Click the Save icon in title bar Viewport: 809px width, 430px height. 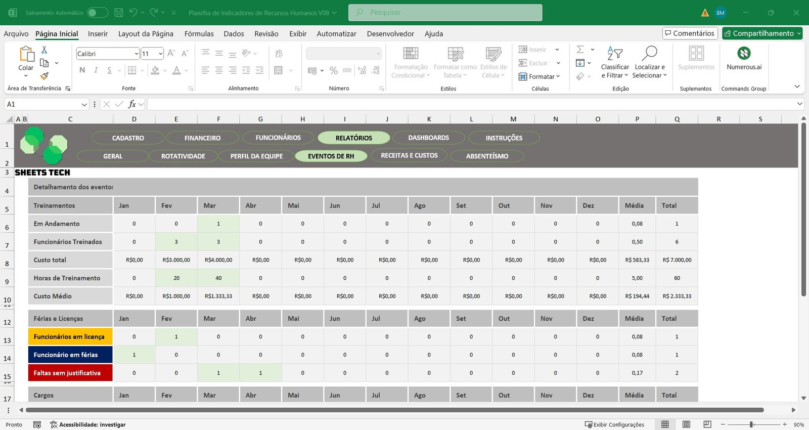point(119,13)
